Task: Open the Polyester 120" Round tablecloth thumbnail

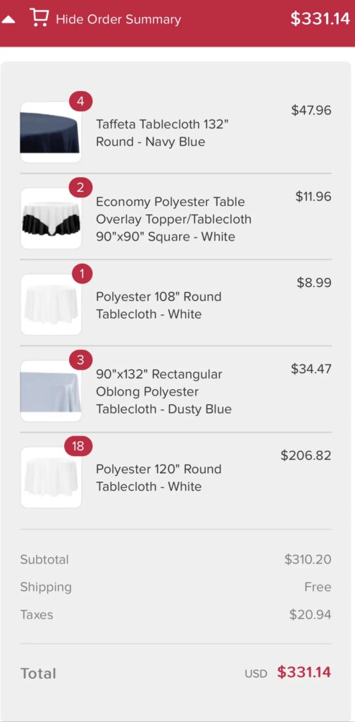Action: click(51, 477)
